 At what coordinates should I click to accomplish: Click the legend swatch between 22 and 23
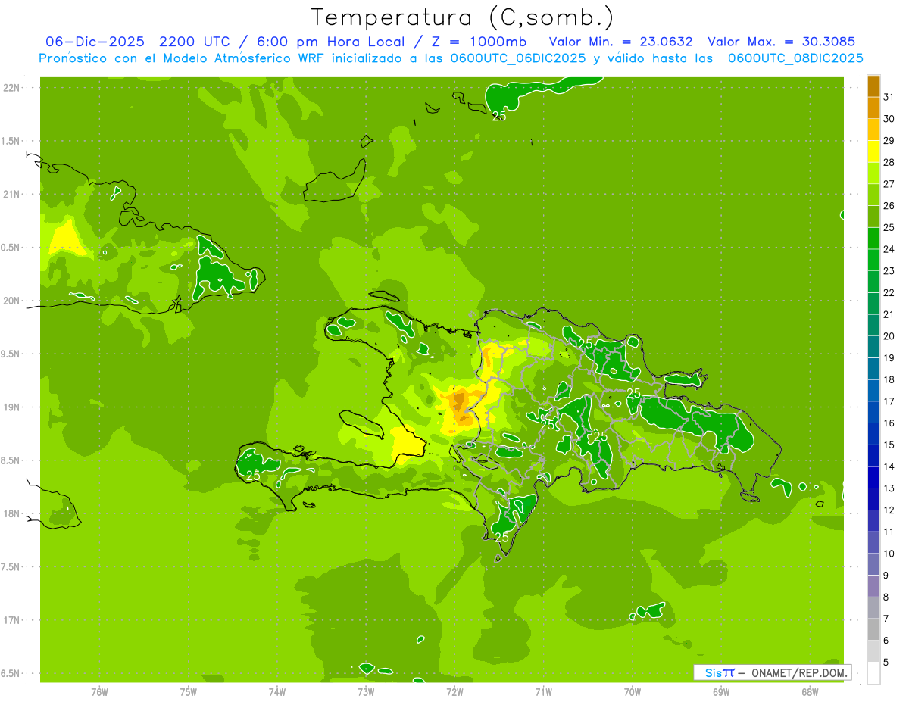click(873, 282)
